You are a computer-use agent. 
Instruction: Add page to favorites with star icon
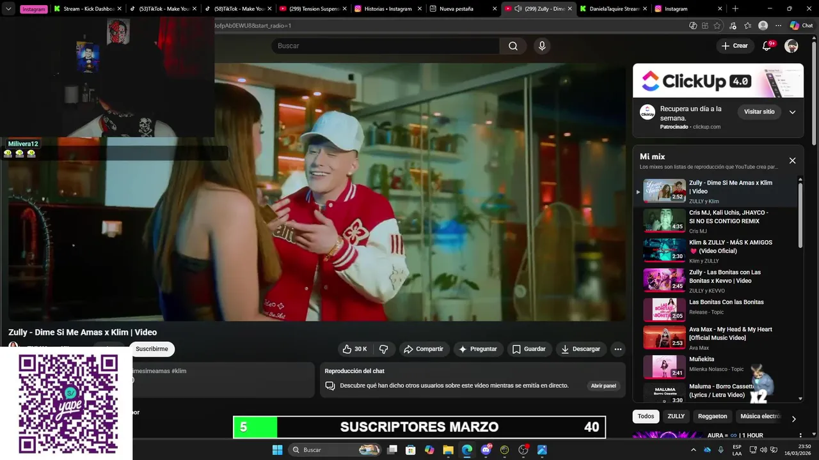tap(717, 26)
